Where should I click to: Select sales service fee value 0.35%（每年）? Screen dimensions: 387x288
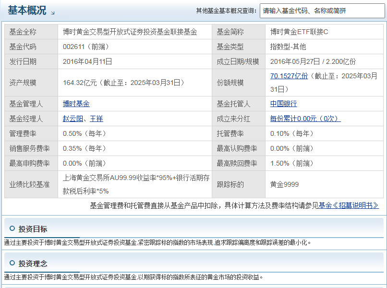(85, 148)
